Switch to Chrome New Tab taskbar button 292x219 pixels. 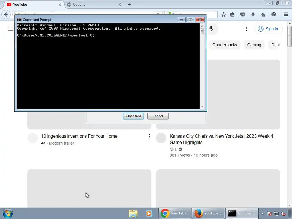coord(175,213)
